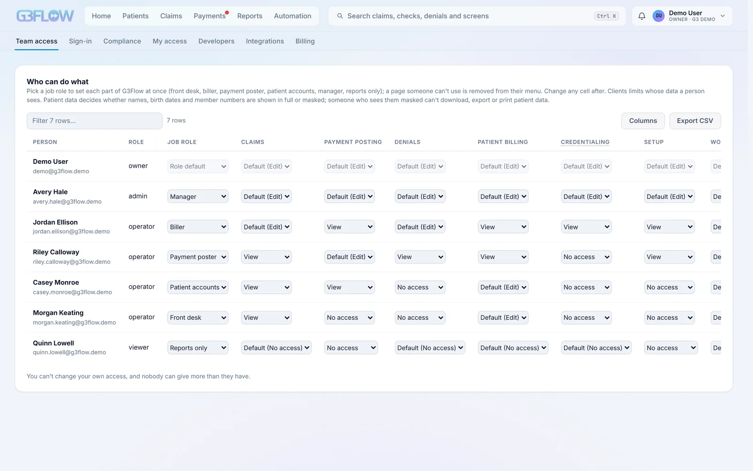Go to the Automation menu

(x=293, y=16)
